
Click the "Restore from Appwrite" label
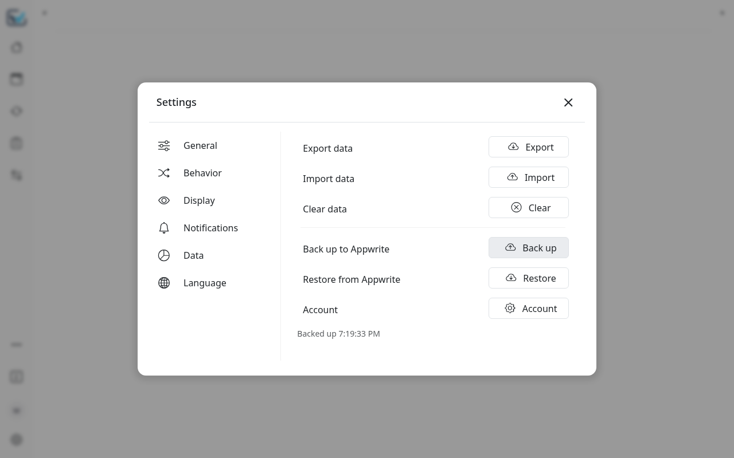click(352, 279)
